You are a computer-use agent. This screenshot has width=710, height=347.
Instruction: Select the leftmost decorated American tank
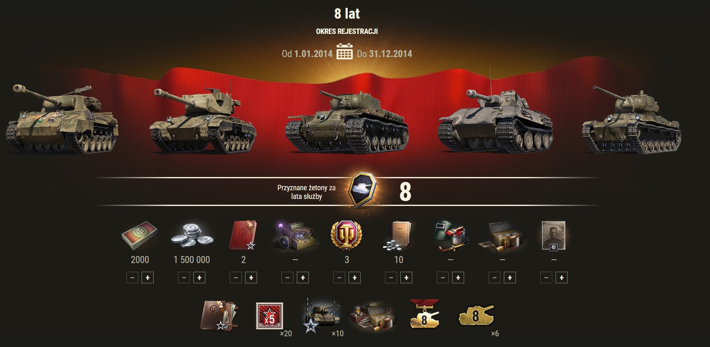(62, 119)
